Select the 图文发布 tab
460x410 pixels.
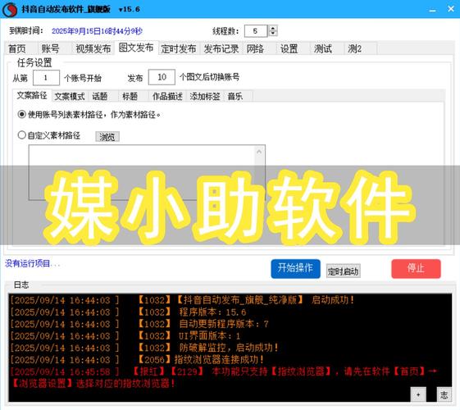[136, 48]
